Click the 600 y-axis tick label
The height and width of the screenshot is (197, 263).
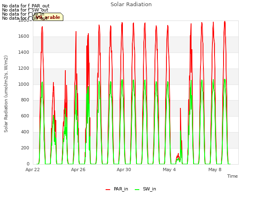click(25, 116)
